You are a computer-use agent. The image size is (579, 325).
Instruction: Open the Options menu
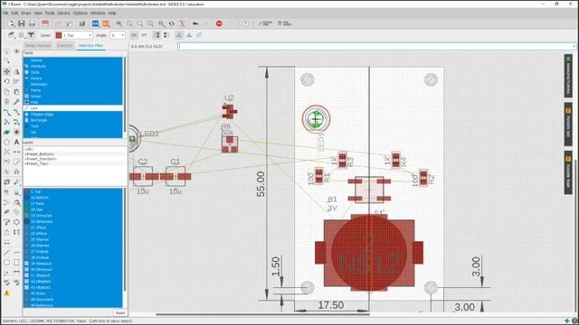click(x=81, y=13)
